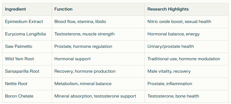Select the Nettle Root cell
231x104 pixels.
pyautogui.click(x=27, y=84)
